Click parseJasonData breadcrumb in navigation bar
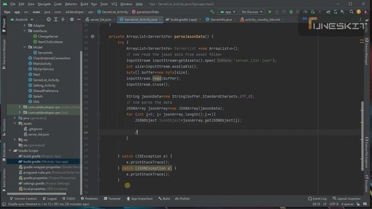Image resolution: width=372 pixels, height=209 pixels. [x=145, y=12]
